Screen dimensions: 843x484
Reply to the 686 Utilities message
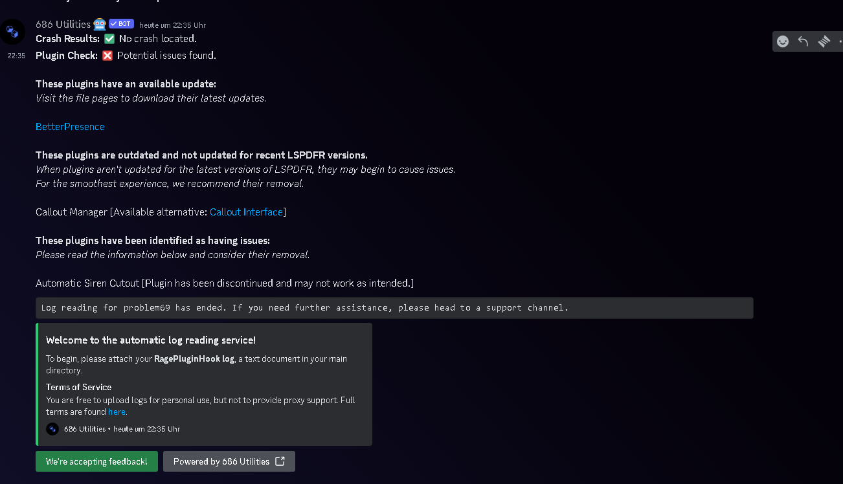(x=803, y=41)
